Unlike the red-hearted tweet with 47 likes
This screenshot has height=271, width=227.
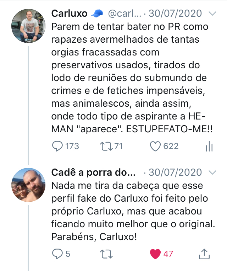(156, 254)
